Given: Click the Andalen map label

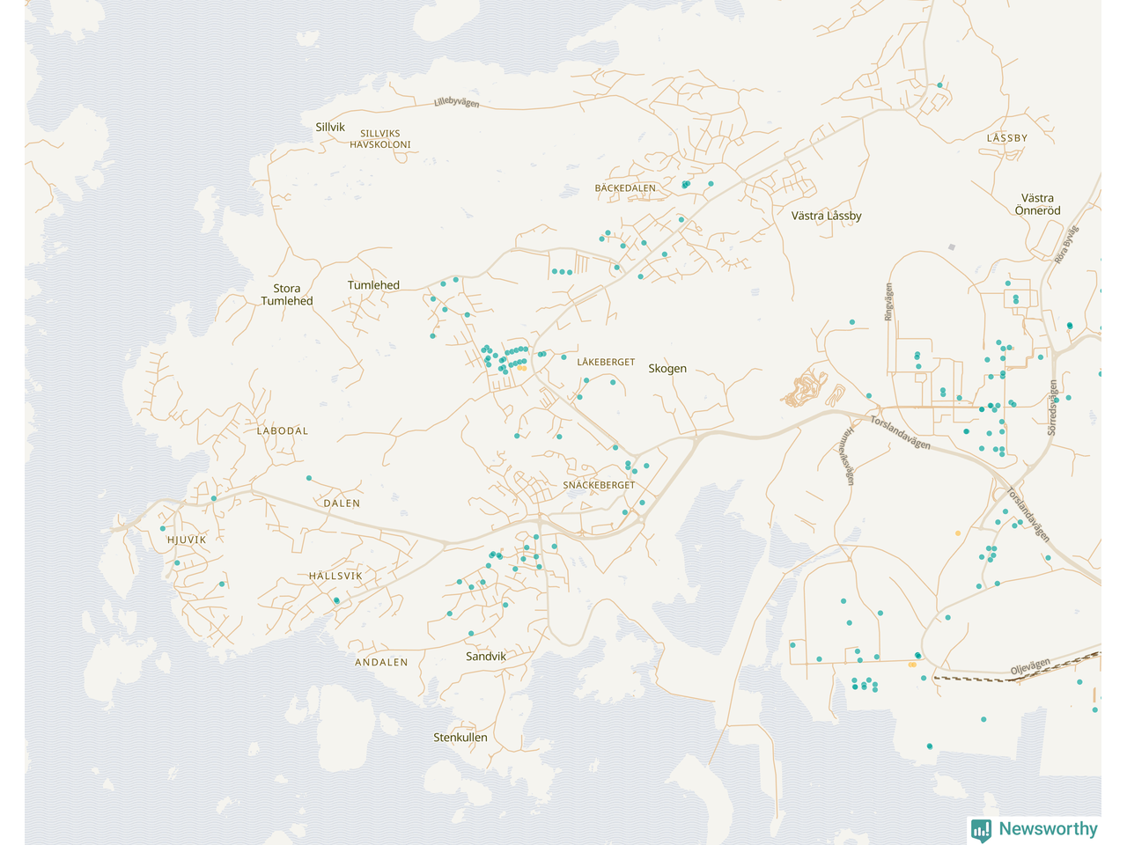Looking at the screenshot, I should (x=381, y=662).
